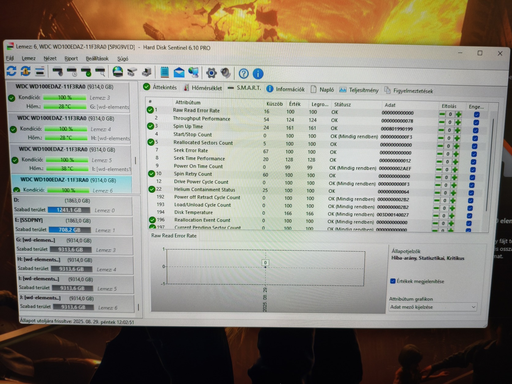This screenshot has height=384, width=512.
Task: Toggle the checkbox in Seek Time Performance row
Action: pyautogui.click(x=473, y=162)
